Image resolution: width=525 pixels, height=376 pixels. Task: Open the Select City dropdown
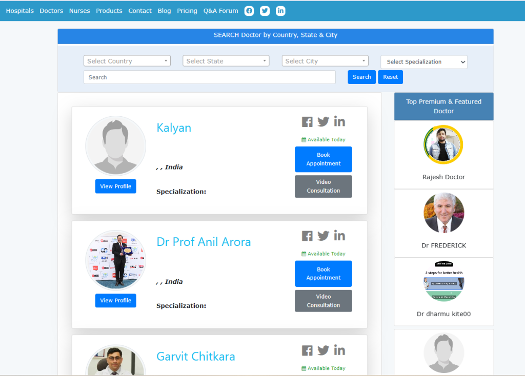pos(325,61)
